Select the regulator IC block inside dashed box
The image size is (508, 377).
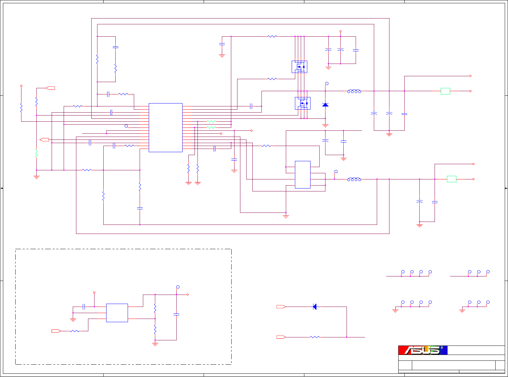(117, 313)
